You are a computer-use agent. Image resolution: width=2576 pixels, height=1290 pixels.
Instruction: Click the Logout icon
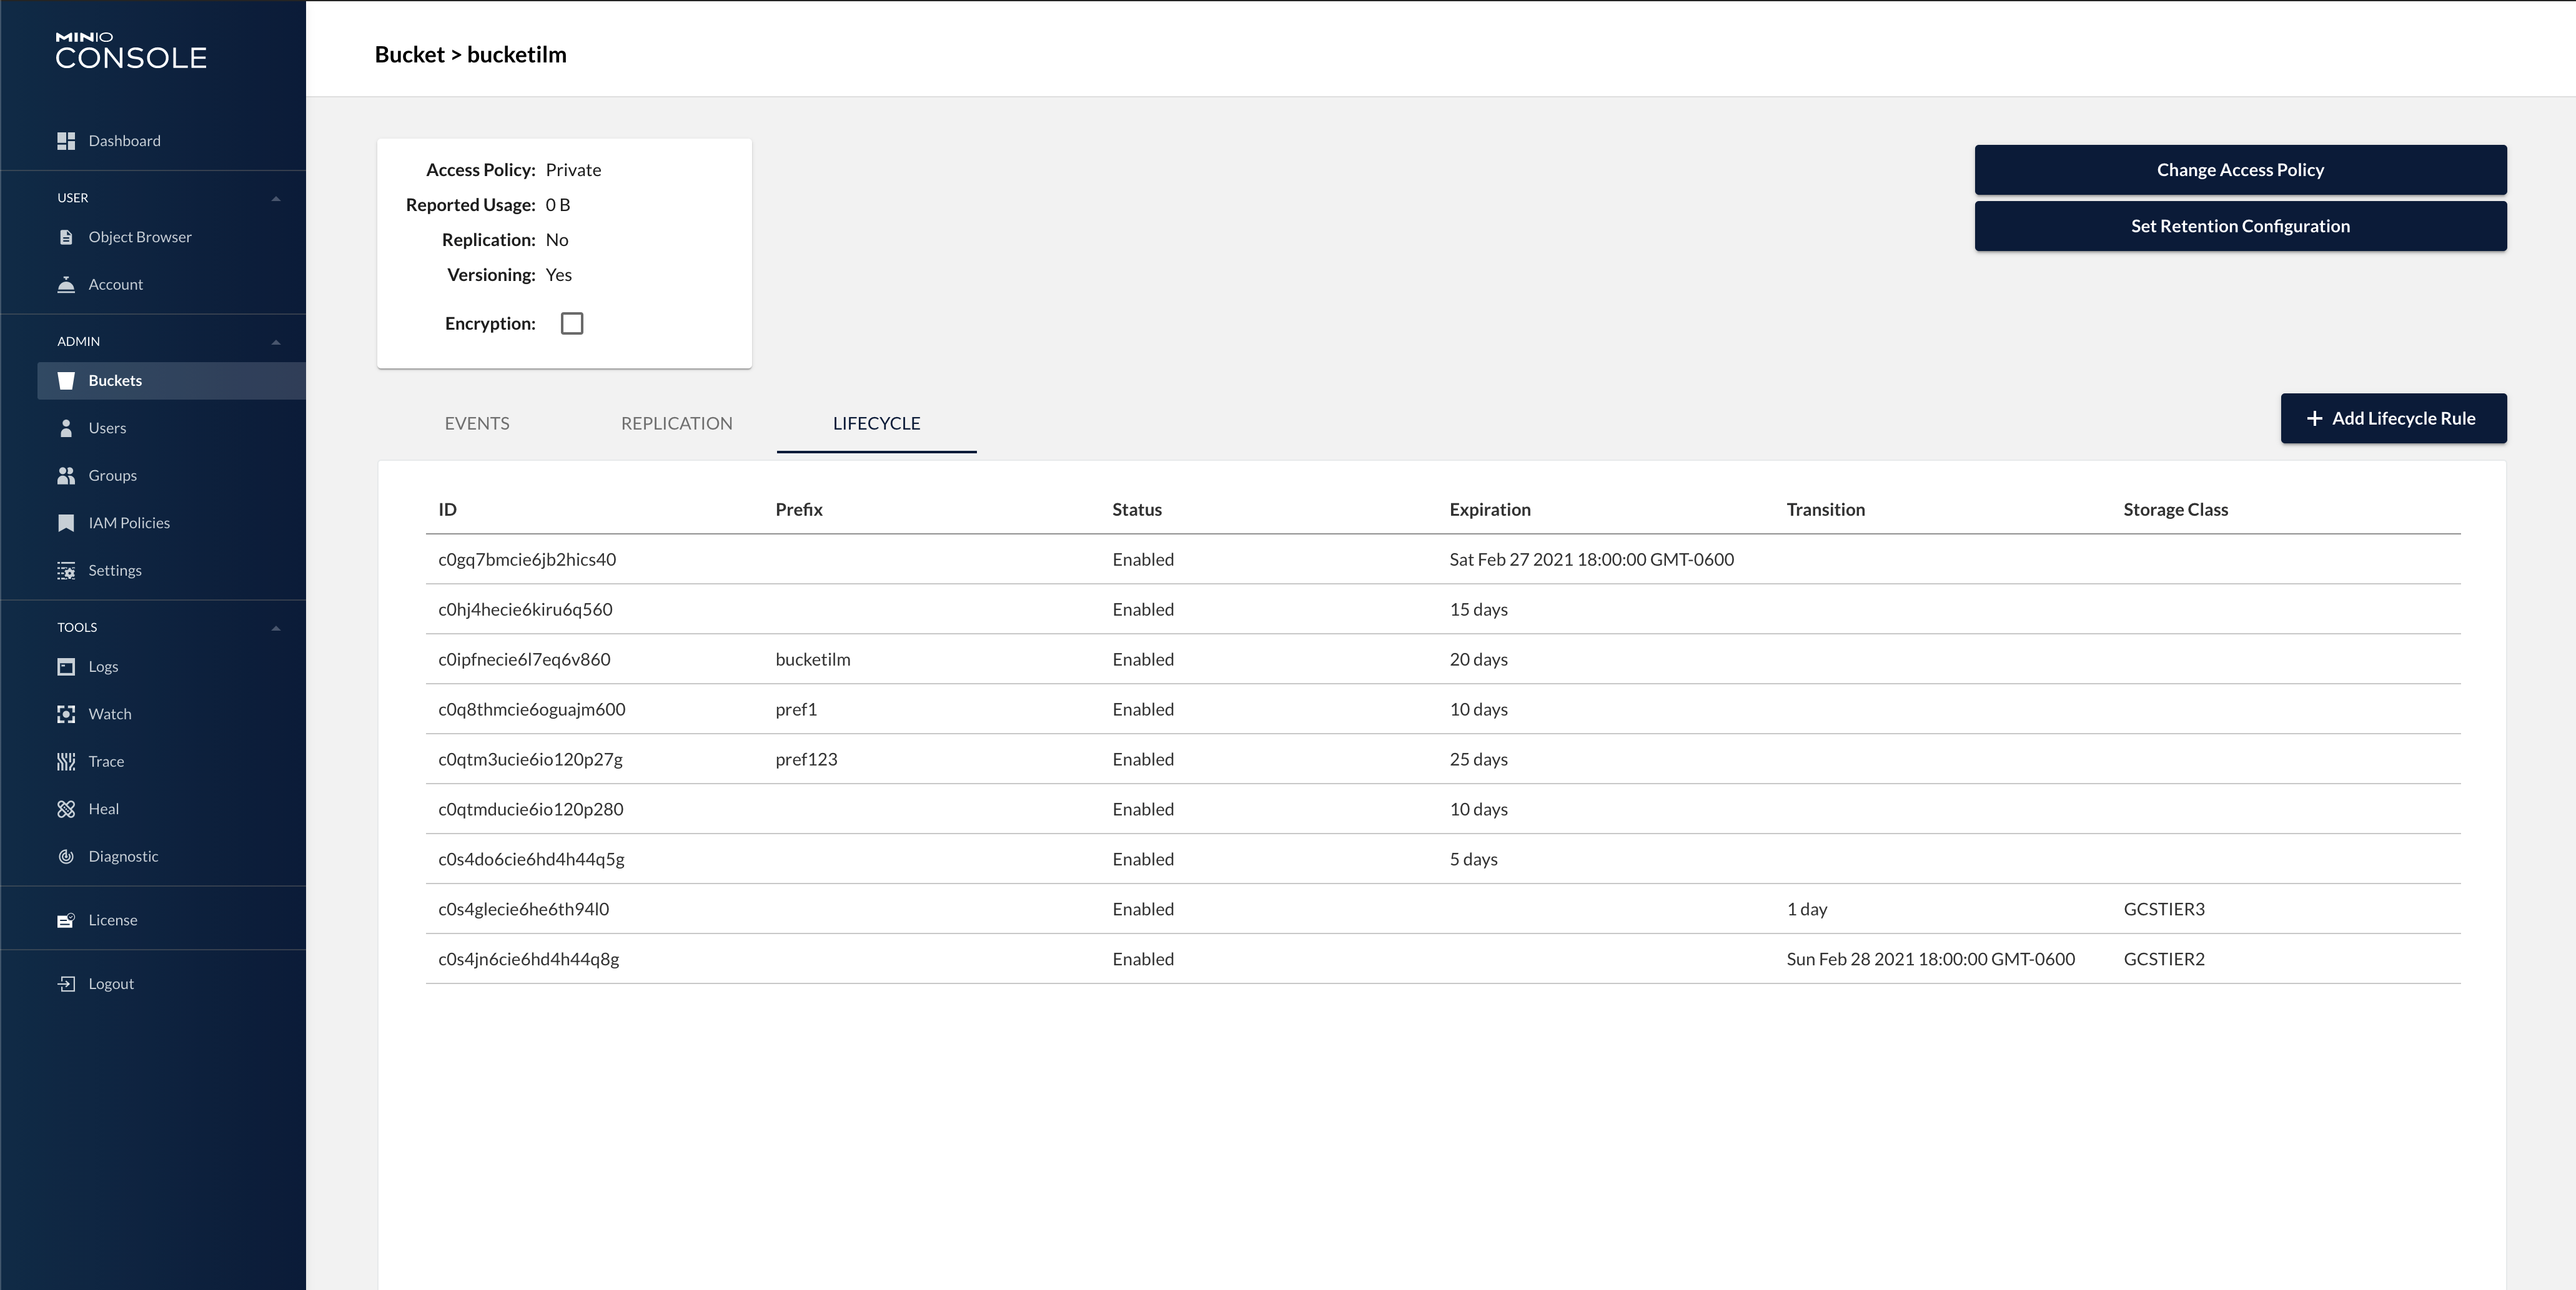click(66, 984)
